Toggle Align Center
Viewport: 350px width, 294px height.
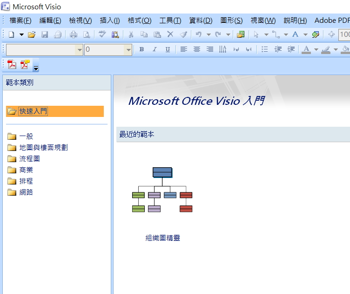tap(197, 49)
